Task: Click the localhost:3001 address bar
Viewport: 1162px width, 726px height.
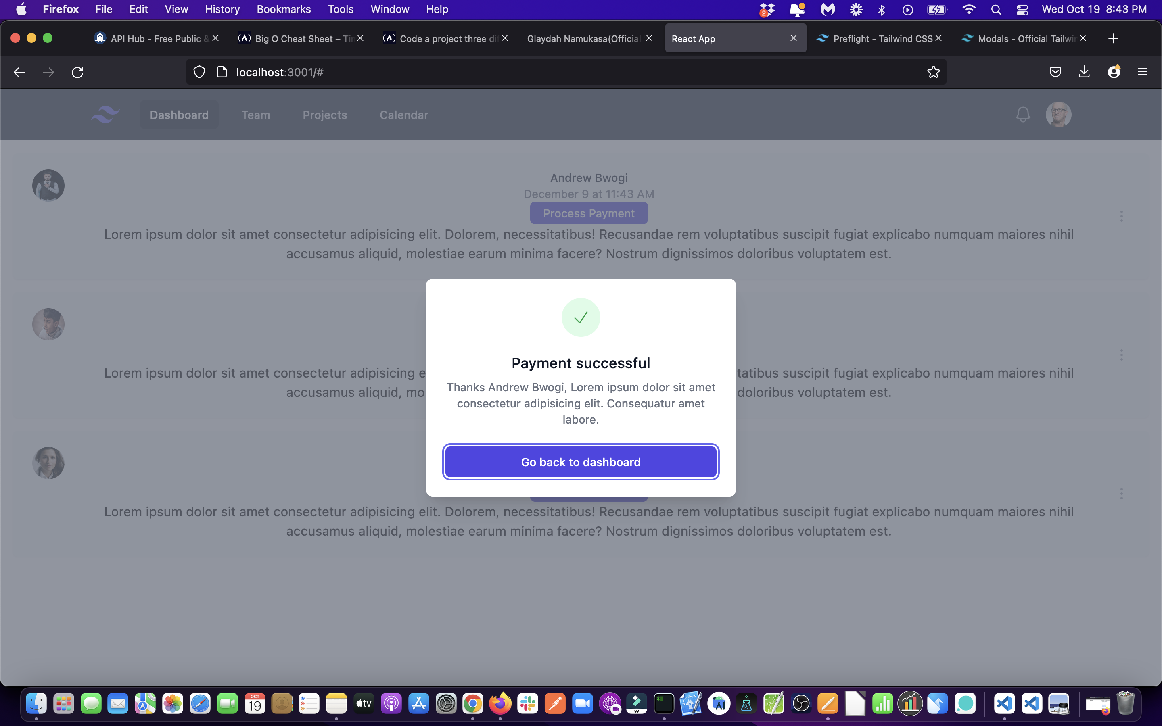Action: pyautogui.click(x=566, y=72)
